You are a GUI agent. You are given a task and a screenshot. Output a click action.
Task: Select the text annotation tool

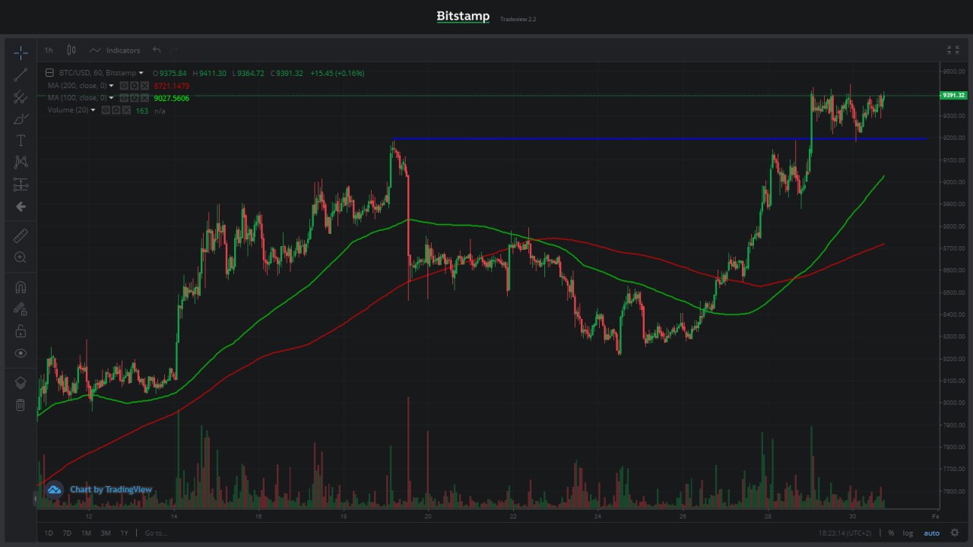[21, 141]
